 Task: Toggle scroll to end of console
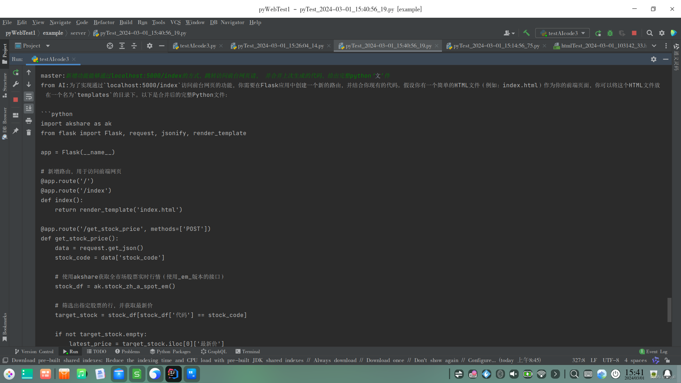[29, 108]
